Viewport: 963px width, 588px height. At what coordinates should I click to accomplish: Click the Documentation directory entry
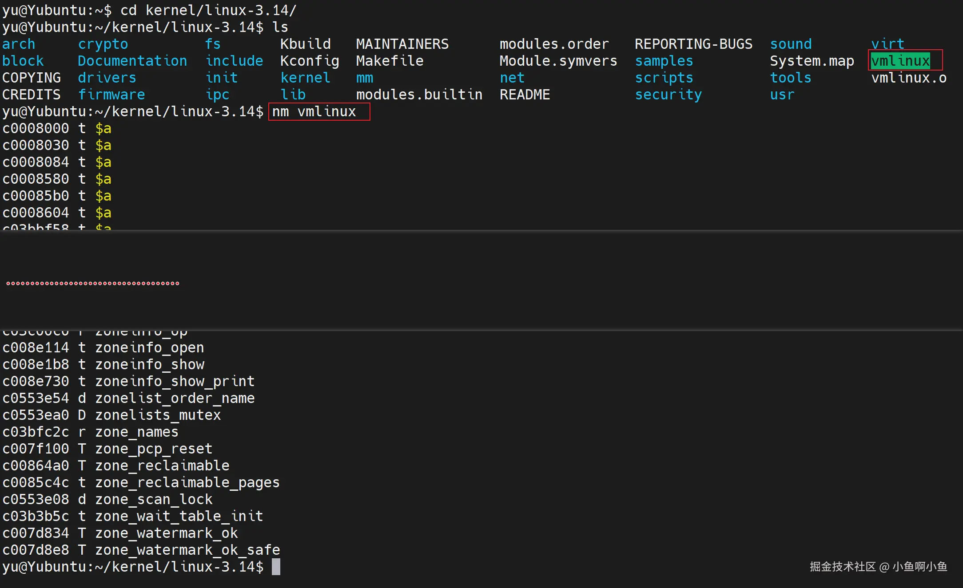132,61
